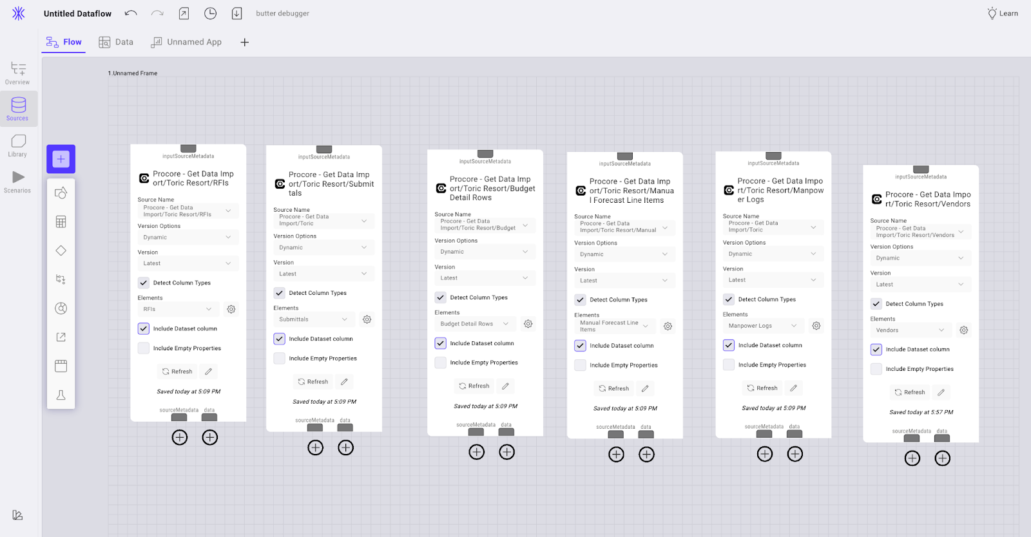Toggle Include Dataset column on Manpower Logs card

729,345
